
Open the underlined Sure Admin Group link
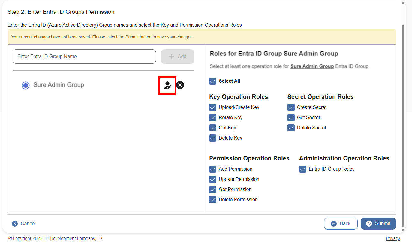(x=312, y=66)
